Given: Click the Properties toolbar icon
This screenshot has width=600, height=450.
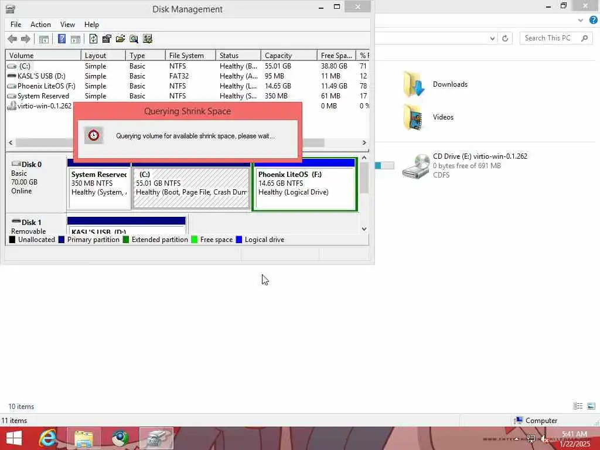Looking at the screenshot, I should (107, 39).
